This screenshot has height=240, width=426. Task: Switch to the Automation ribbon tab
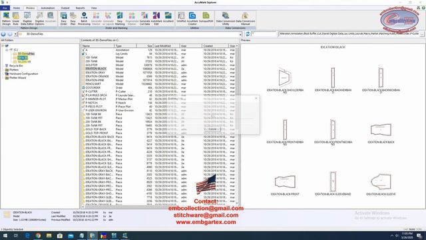48,8
